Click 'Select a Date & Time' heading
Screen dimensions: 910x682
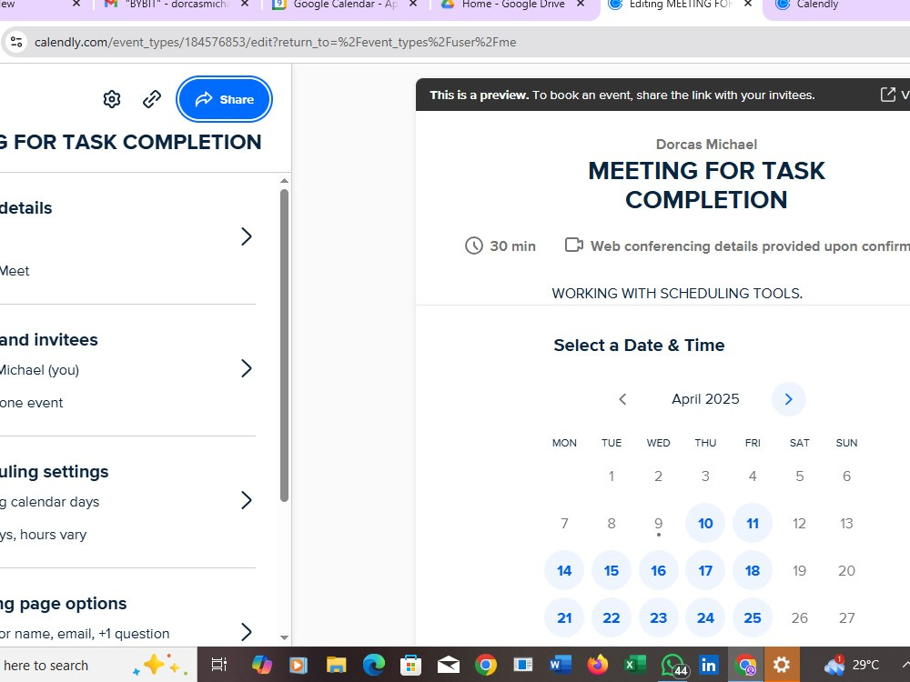coord(639,345)
